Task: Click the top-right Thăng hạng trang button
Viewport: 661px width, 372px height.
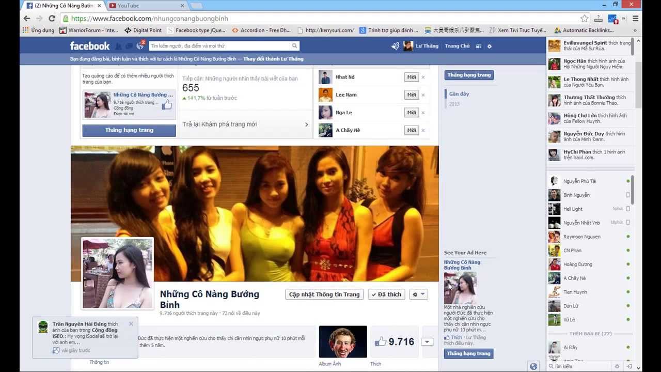Action: coord(469,75)
